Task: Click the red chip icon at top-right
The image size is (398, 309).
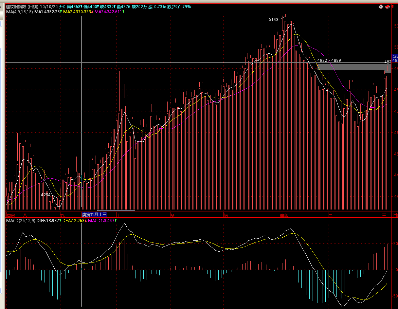Action: tap(387, 6)
